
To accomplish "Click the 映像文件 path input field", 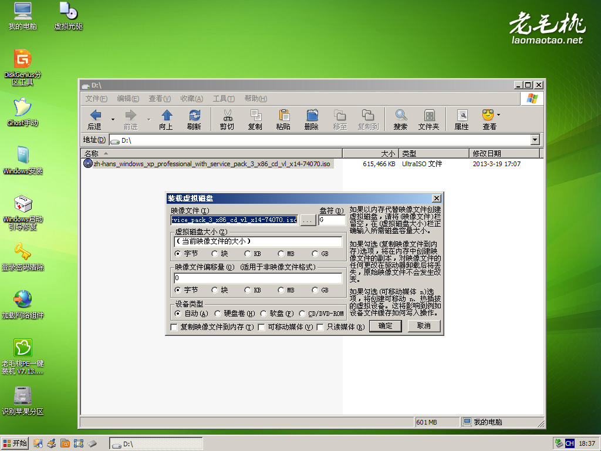I will [234, 220].
